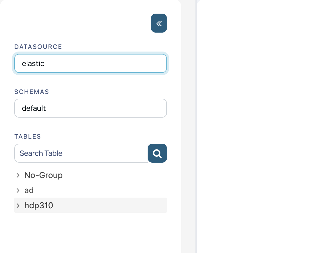
Task: Click the word elastic in Datasource box
Action: [33, 63]
